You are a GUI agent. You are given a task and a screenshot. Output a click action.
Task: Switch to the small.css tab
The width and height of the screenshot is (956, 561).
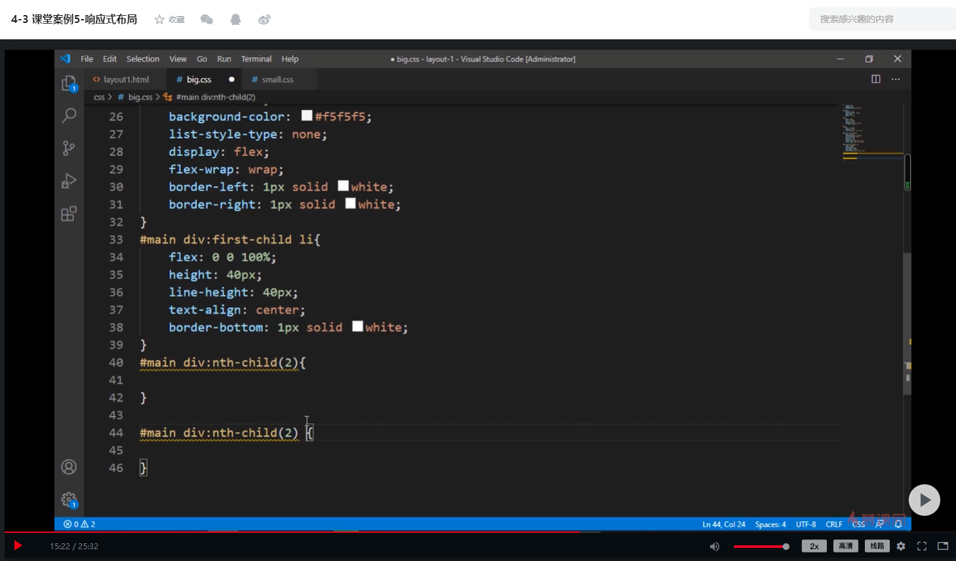pyautogui.click(x=277, y=80)
